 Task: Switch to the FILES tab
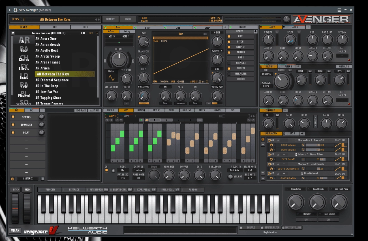(85, 27)
